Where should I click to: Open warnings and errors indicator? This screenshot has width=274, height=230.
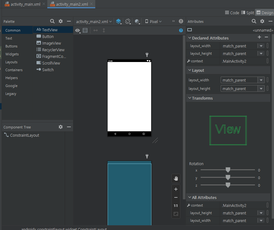click(181, 21)
